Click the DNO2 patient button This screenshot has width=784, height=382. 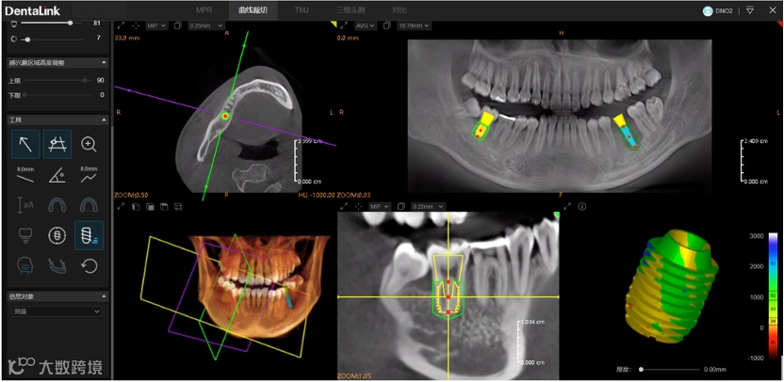pos(717,10)
